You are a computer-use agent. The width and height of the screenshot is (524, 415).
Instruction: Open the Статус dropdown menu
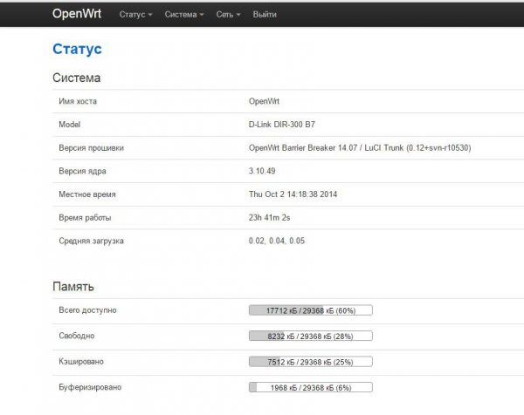135,15
